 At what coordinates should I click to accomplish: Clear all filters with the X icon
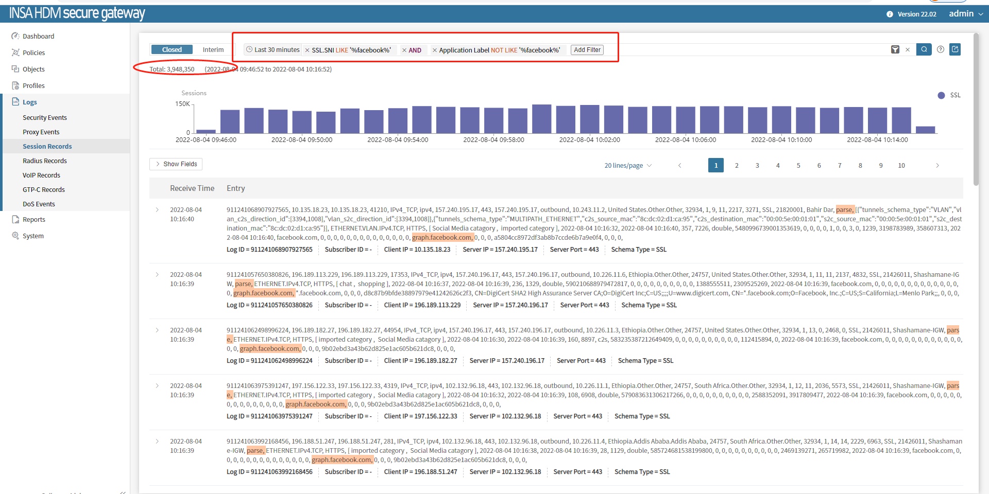(908, 50)
